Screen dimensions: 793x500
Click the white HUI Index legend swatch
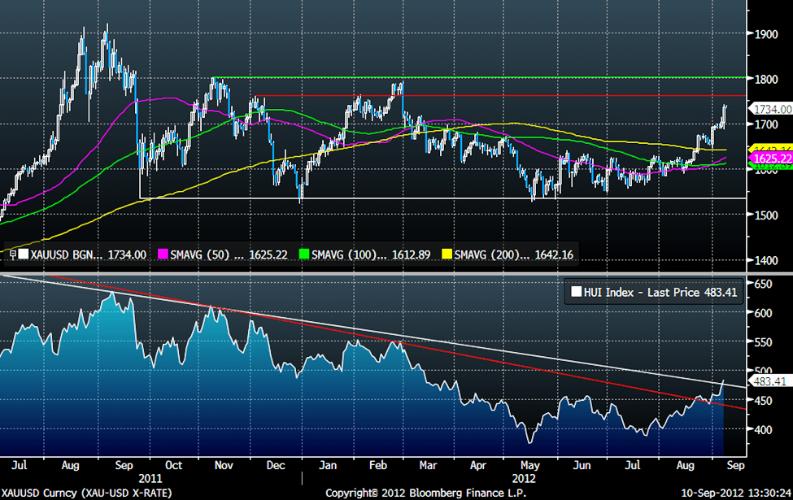(576, 292)
